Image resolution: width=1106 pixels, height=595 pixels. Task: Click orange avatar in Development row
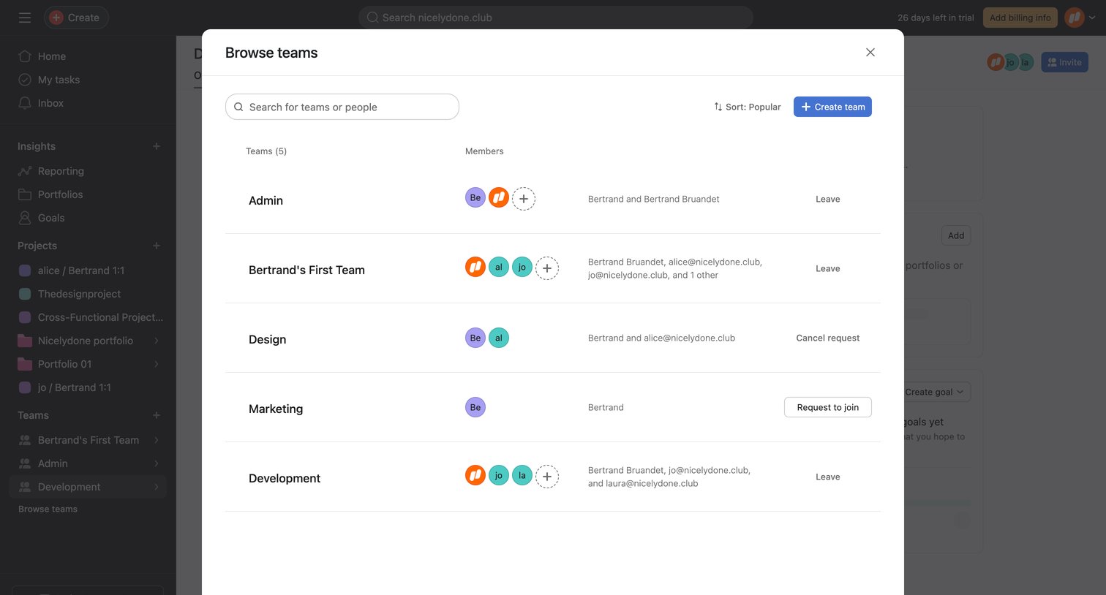(475, 475)
